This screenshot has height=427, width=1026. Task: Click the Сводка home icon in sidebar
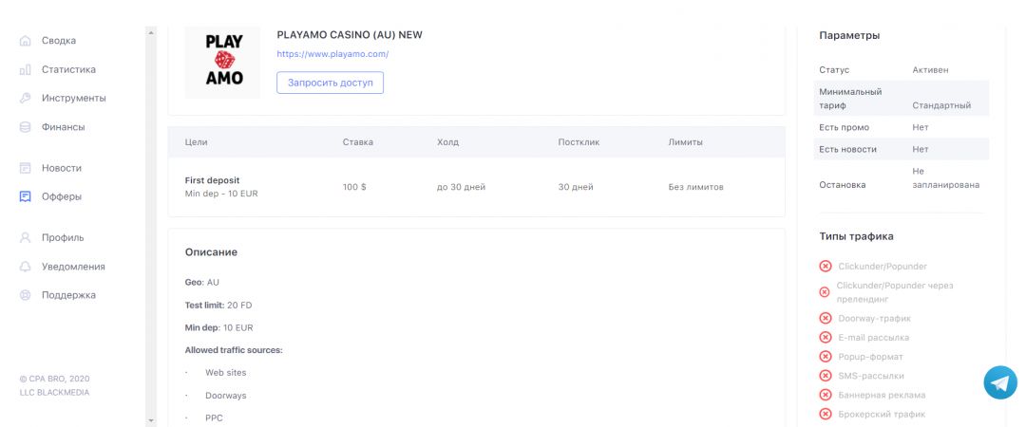26,41
